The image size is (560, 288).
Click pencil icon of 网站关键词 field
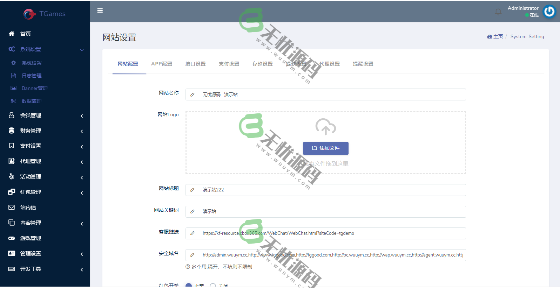click(192, 211)
